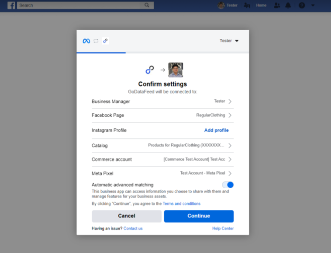Viewport: 331px width, 253px height.
Task: Open the Tester profile link in top bar
Action: 232,5
